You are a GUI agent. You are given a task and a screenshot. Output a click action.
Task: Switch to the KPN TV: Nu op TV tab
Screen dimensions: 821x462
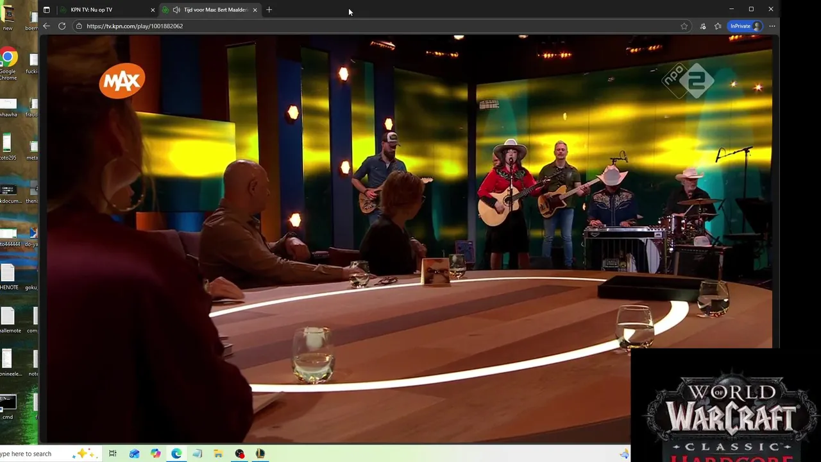tap(106, 10)
